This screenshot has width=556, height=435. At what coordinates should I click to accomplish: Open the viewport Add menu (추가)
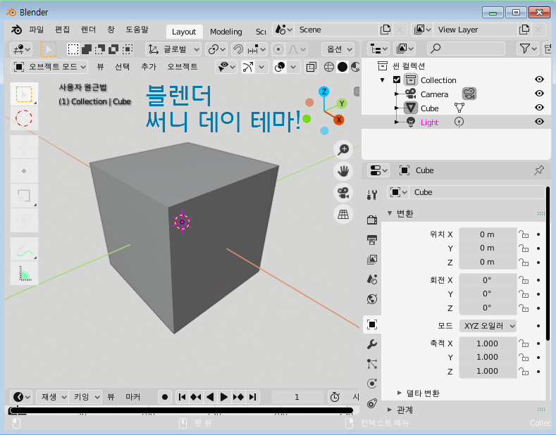point(149,67)
